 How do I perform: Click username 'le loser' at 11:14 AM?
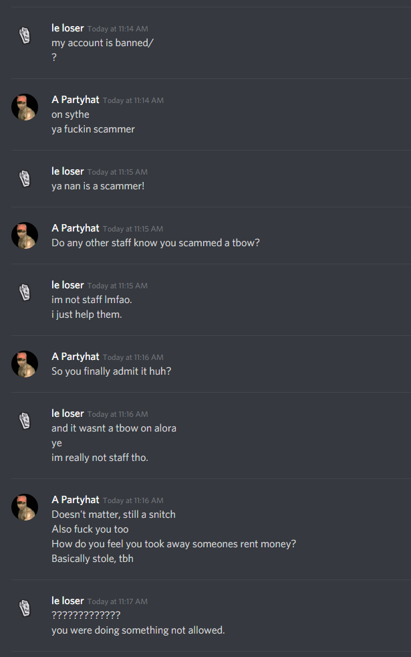(x=67, y=28)
